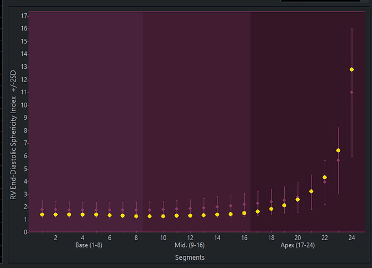This screenshot has height=268, width=372.
Task: Click the y-axis tick label '17'
Action: [x=24, y=16]
